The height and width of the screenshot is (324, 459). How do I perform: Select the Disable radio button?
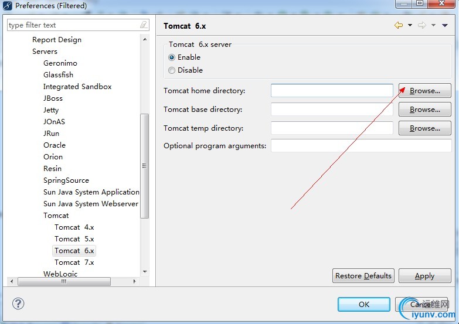[172, 70]
